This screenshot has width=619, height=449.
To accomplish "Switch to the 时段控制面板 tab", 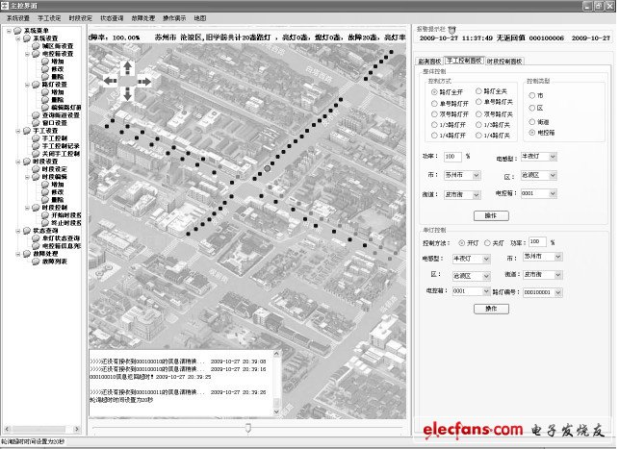I will tap(503, 60).
